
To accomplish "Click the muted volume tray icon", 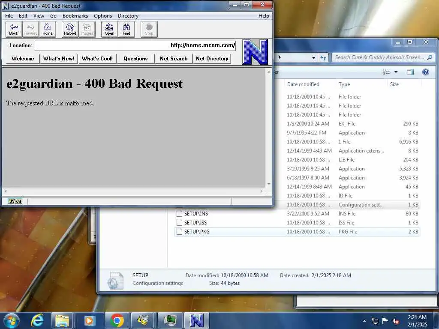I will pyautogui.click(x=396, y=321).
